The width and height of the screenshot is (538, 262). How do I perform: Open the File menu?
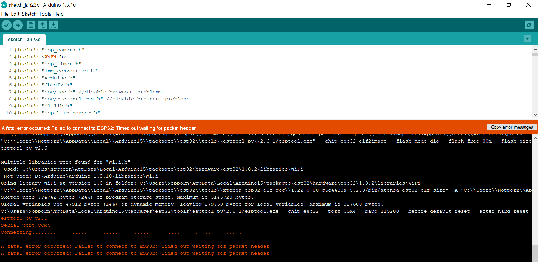click(5, 14)
